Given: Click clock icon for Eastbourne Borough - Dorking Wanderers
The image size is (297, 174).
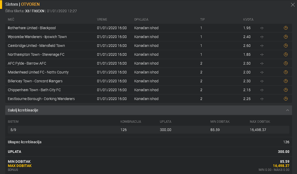Looking at the screenshot, I should pyautogui.click(x=286, y=99).
